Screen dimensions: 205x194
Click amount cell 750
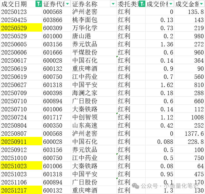click(x=190, y=157)
